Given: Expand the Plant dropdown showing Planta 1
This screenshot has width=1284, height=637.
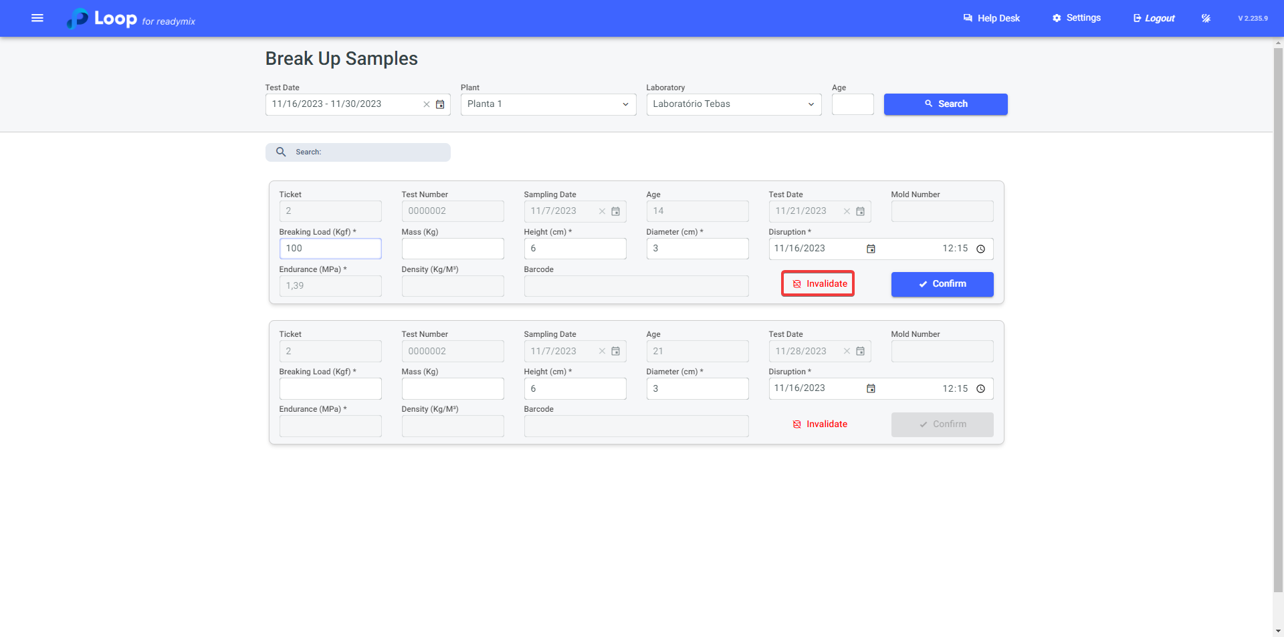Looking at the screenshot, I should (x=548, y=104).
